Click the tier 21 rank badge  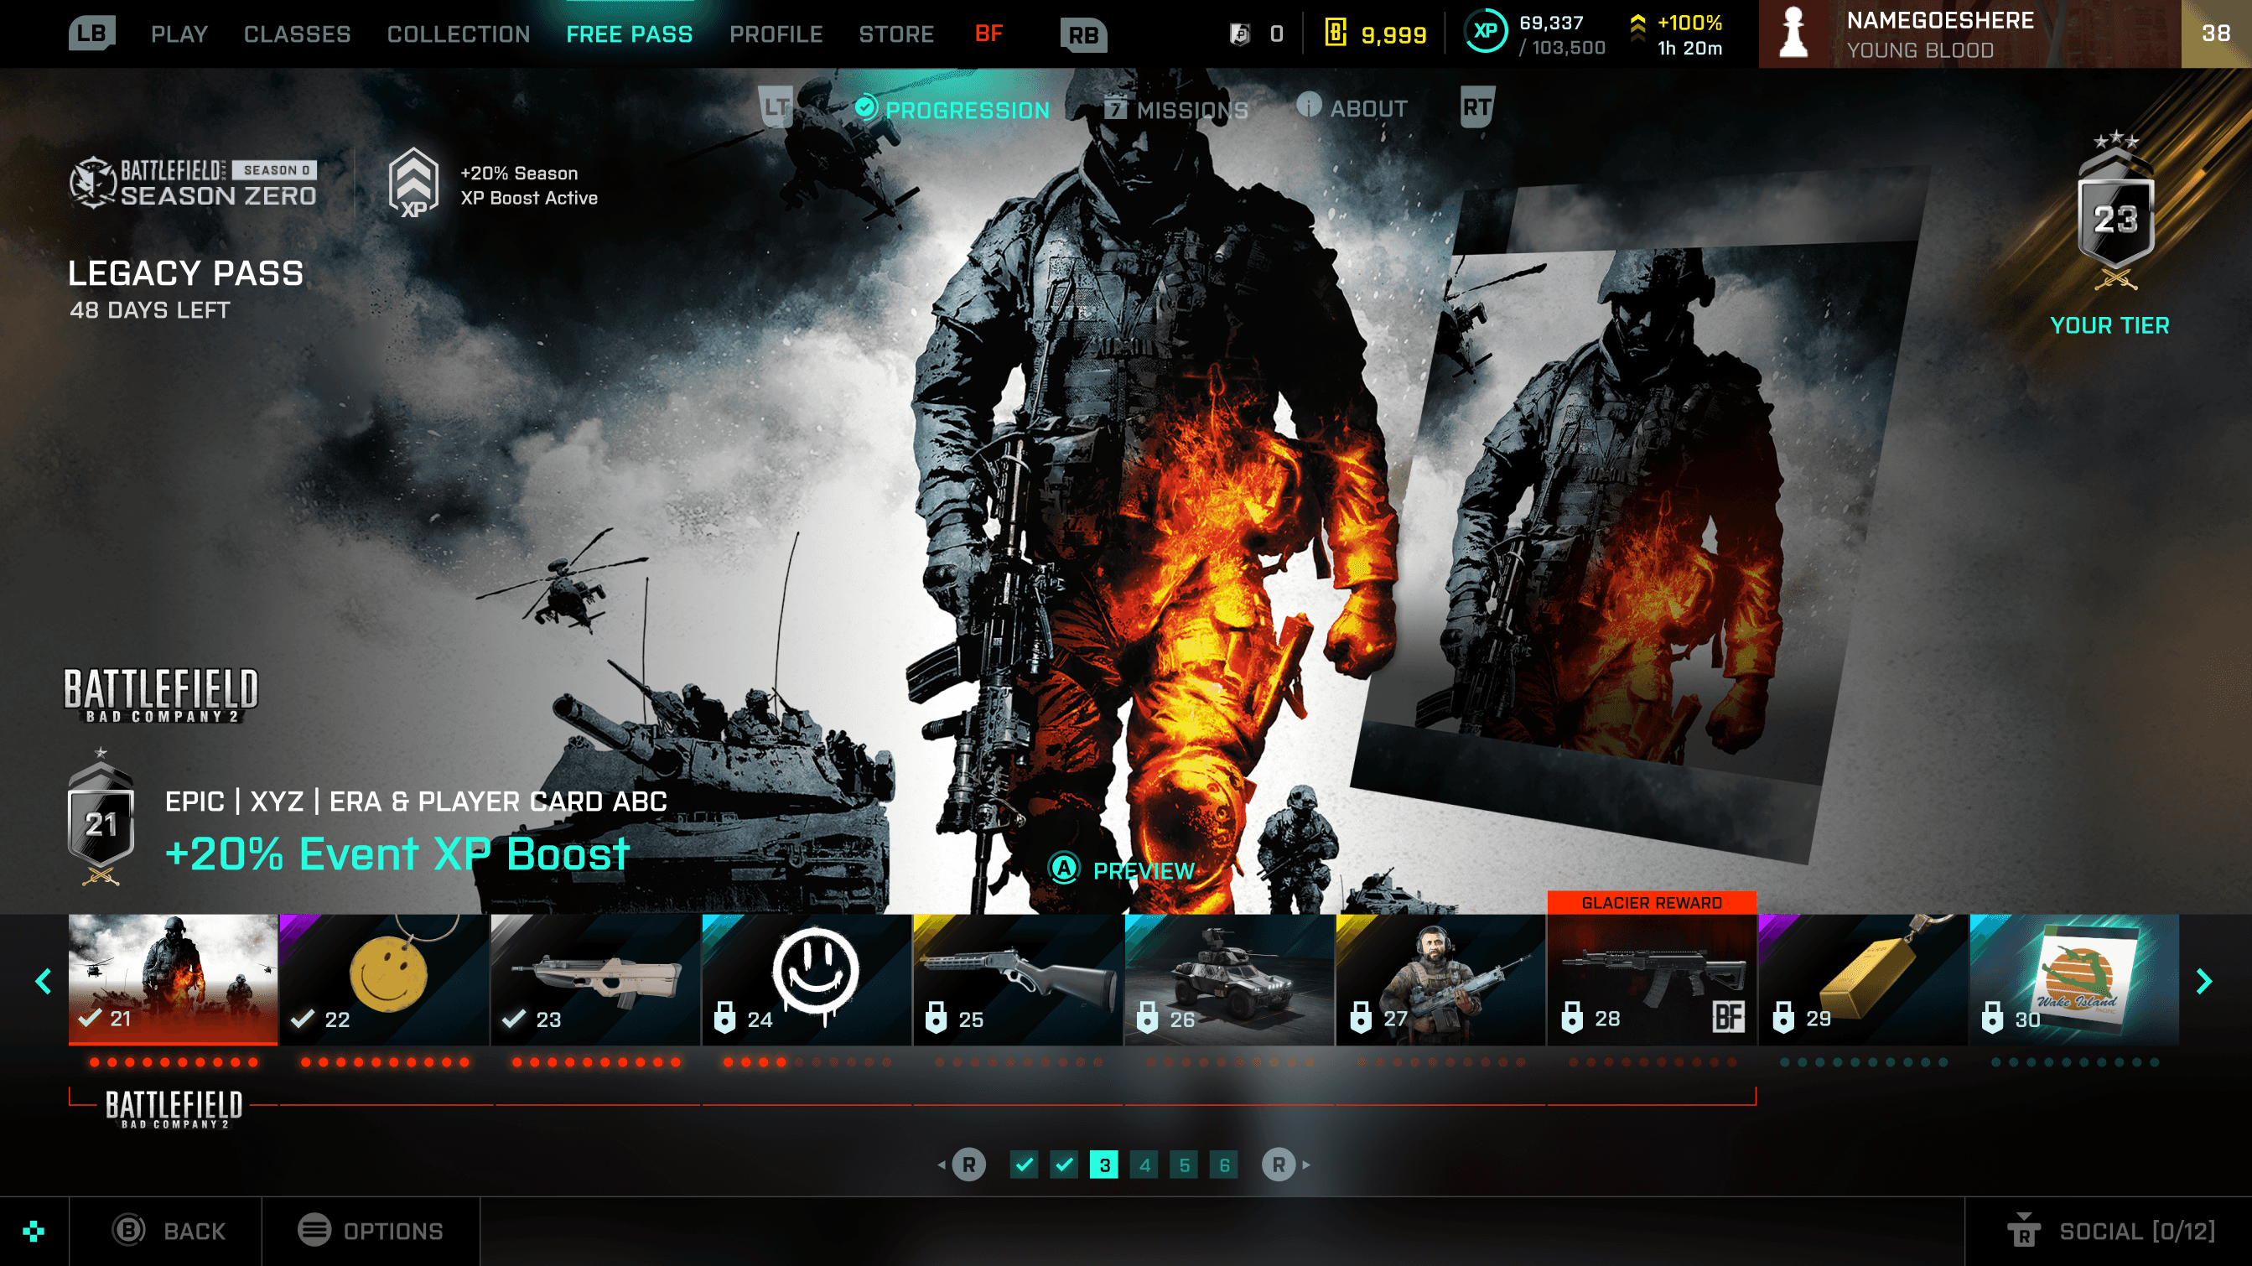tap(101, 822)
